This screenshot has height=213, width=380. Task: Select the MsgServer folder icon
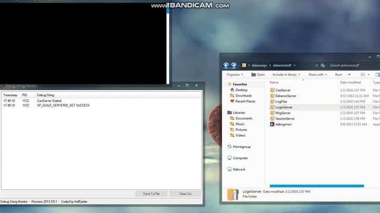click(x=272, y=113)
